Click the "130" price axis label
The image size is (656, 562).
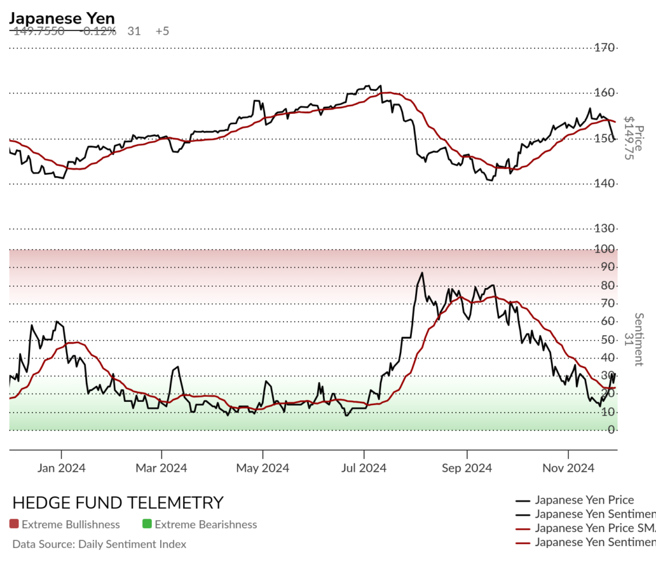tap(605, 229)
